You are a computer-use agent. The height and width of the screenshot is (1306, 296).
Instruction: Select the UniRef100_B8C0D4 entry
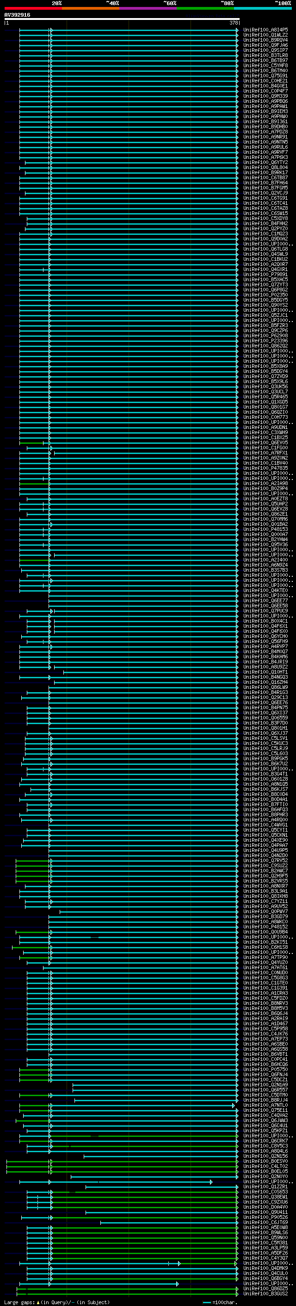[x=265, y=795]
